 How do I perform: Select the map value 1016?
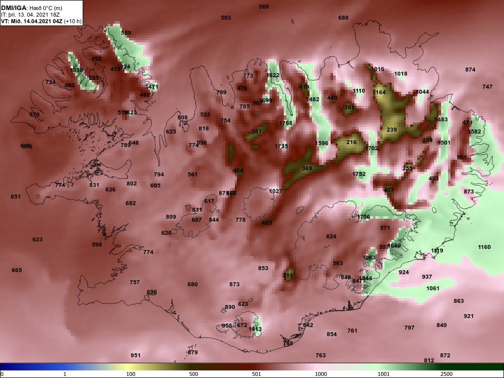(377, 69)
